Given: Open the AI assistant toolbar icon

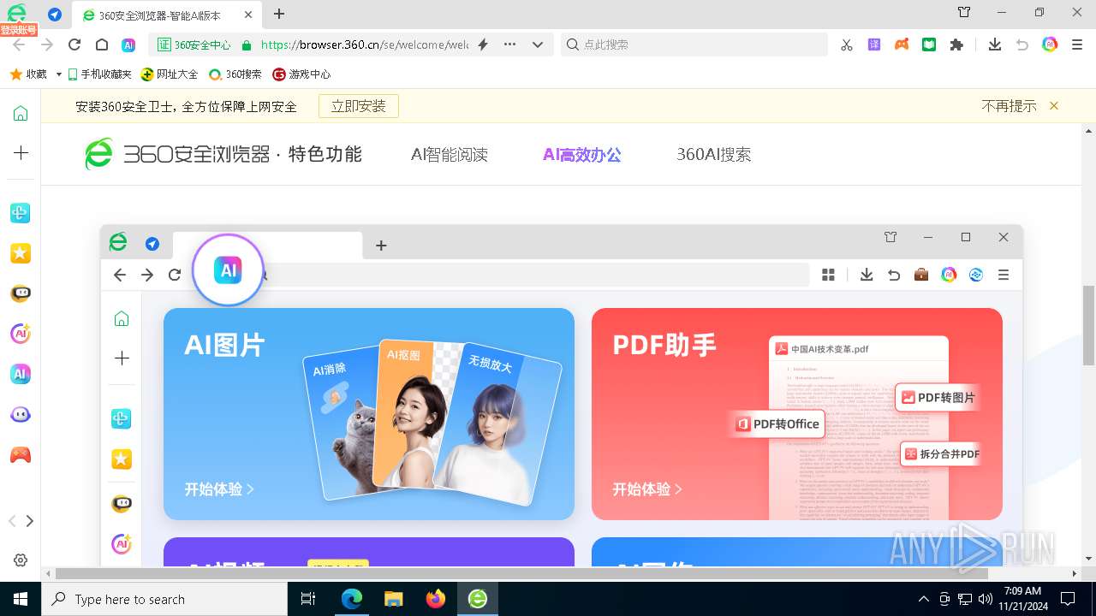Looking at the screenshot, I should coord(128,44).
